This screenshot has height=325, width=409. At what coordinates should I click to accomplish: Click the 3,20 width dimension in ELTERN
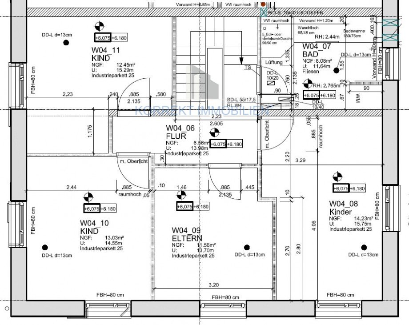click(214, 285)
